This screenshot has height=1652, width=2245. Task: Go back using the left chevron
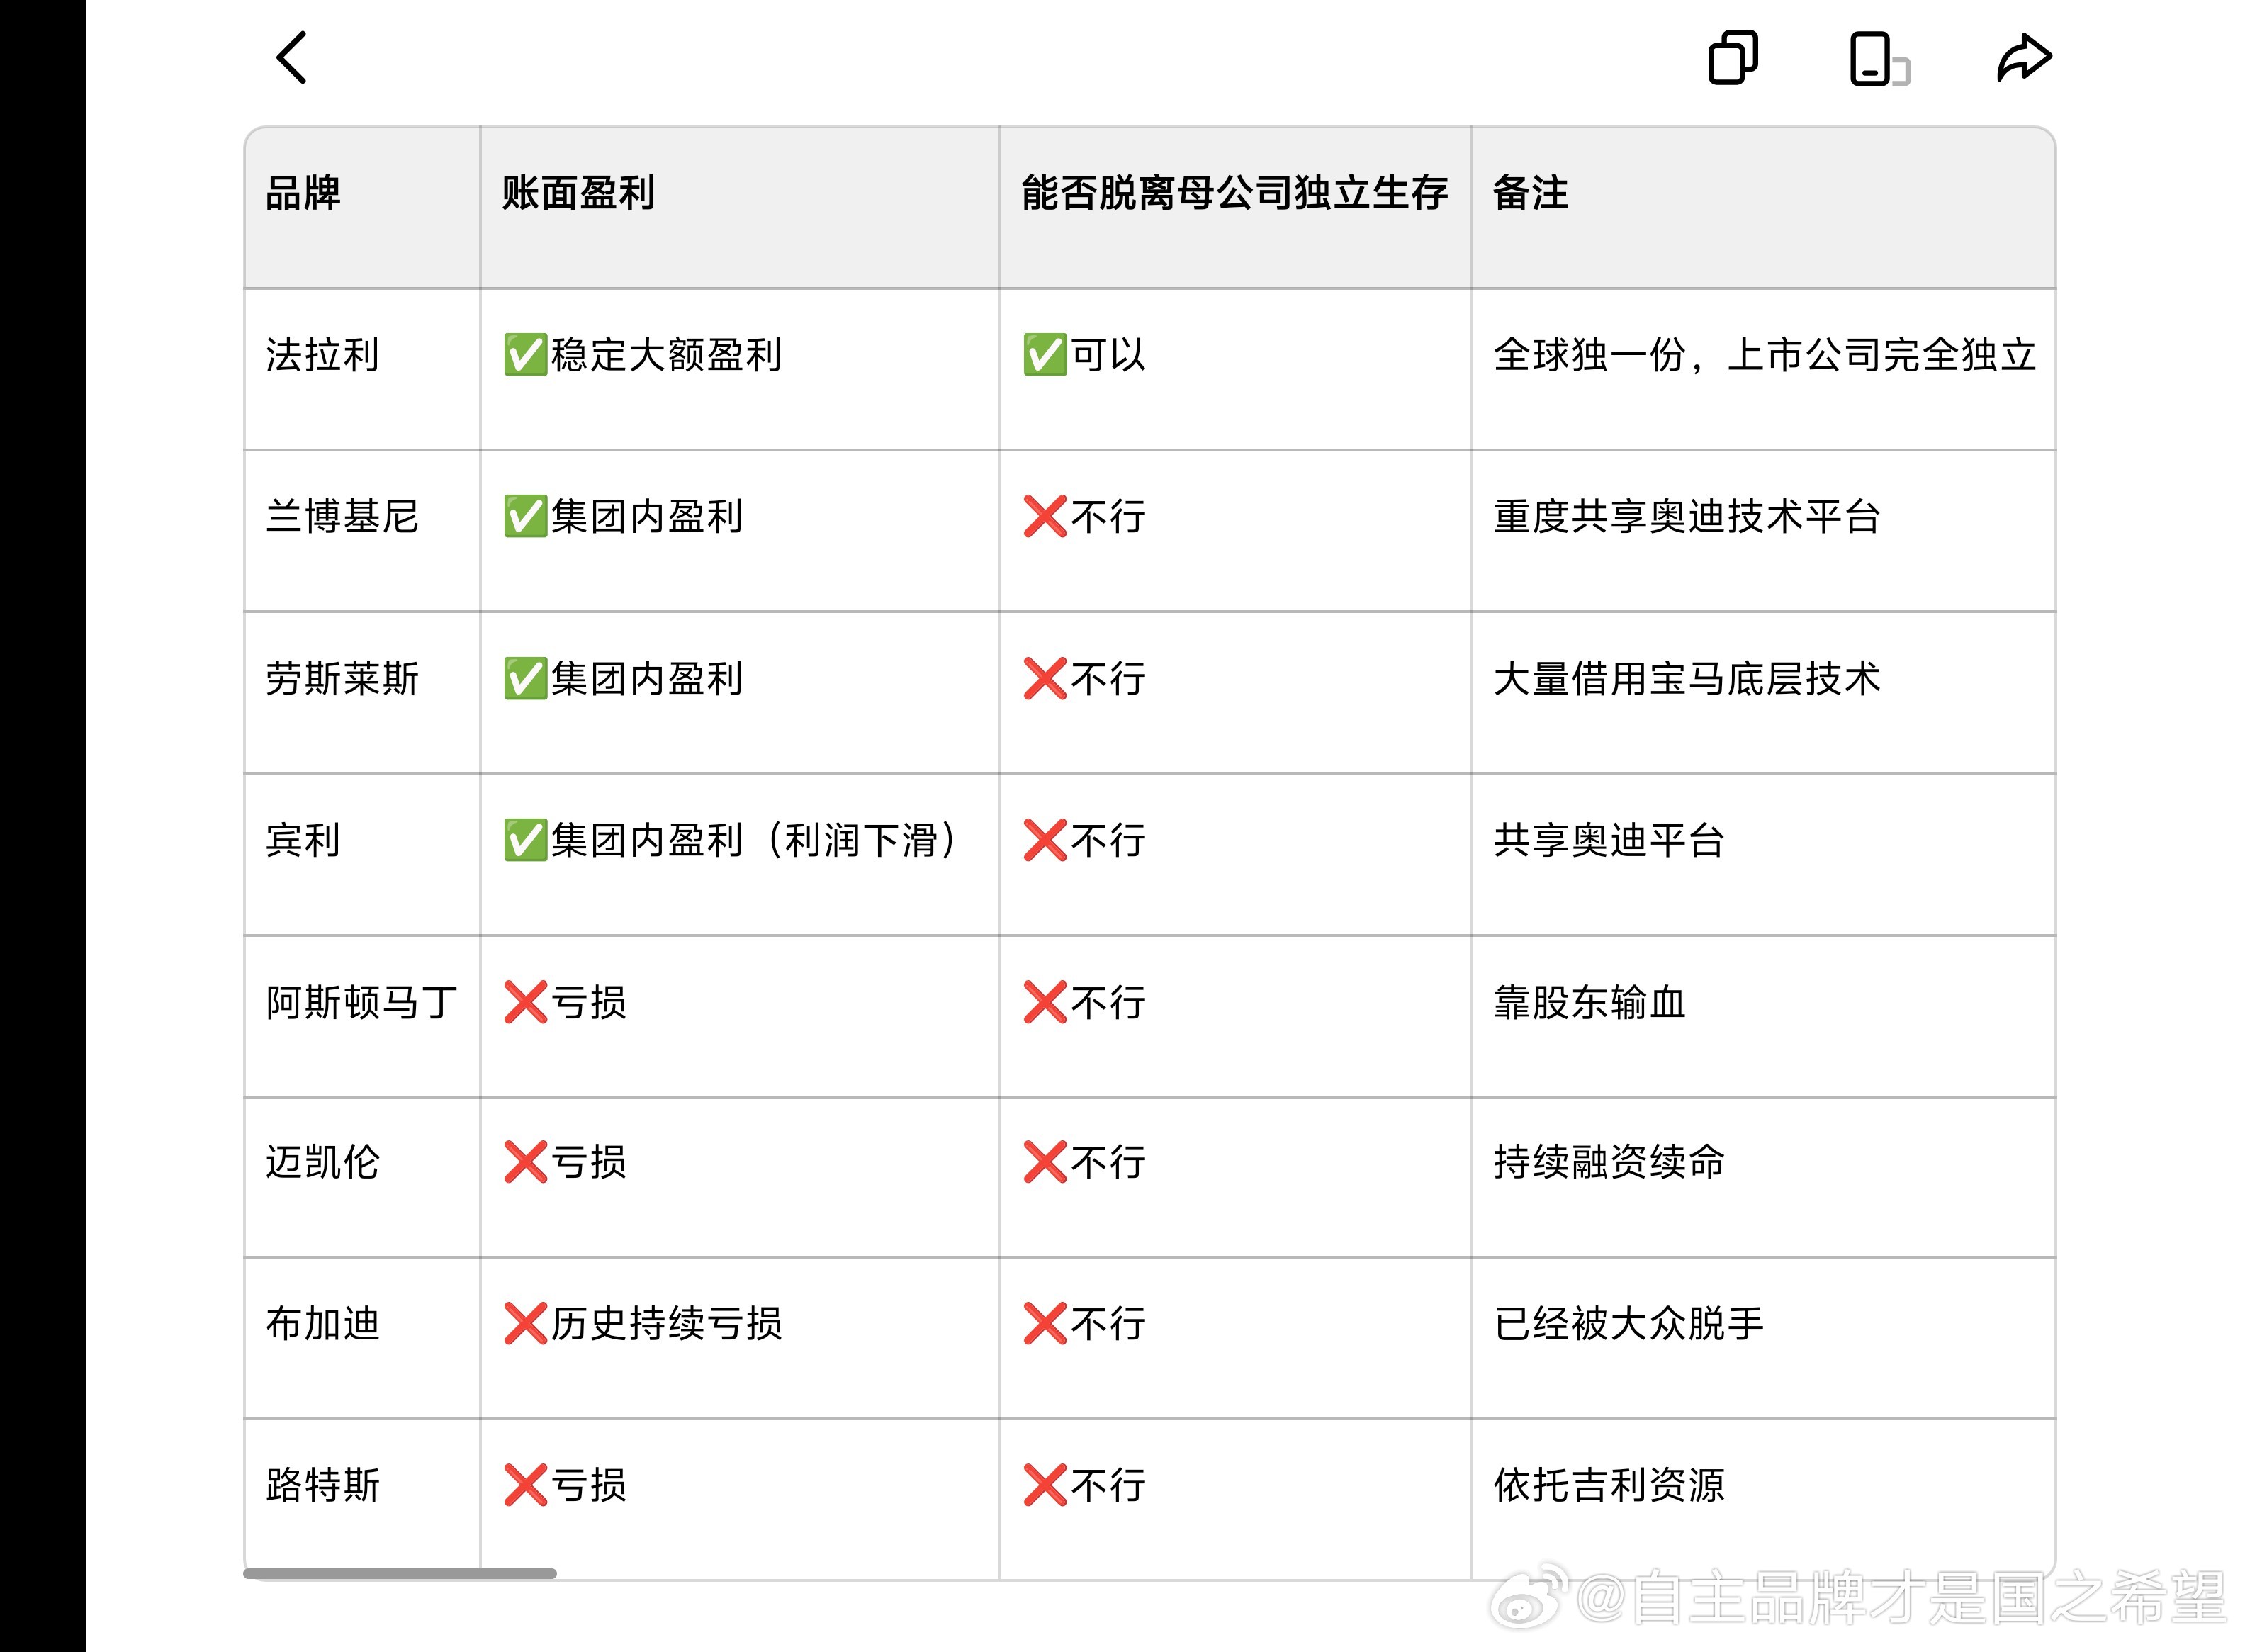(x=291, y=57)
